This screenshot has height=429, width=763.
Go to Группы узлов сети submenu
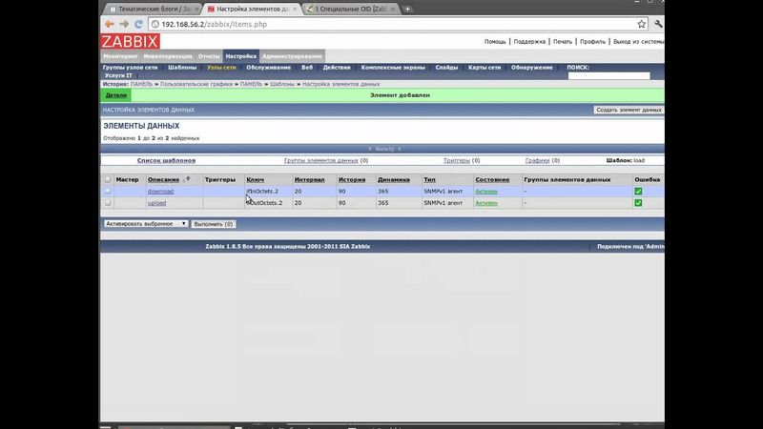click(x=130, y=68)
